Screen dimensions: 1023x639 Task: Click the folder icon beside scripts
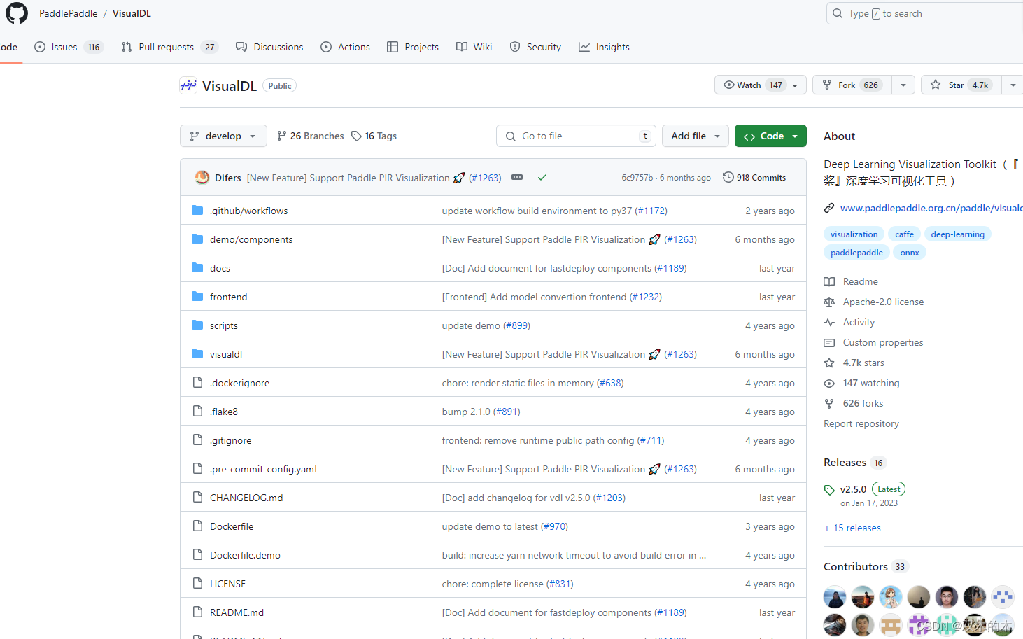(x=197, y=325)
